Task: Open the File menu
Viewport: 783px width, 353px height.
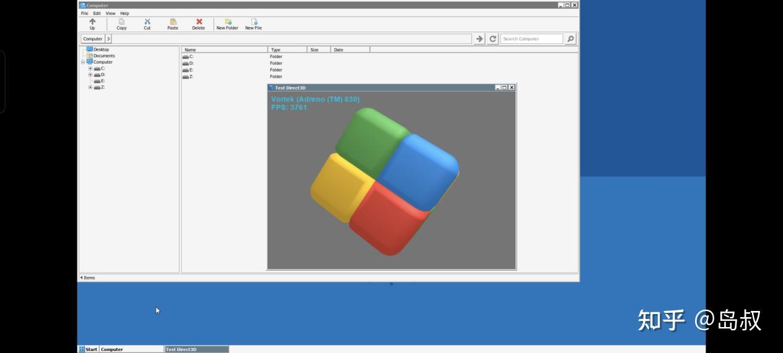Action: pyautogui.click(x=84, y=13)
